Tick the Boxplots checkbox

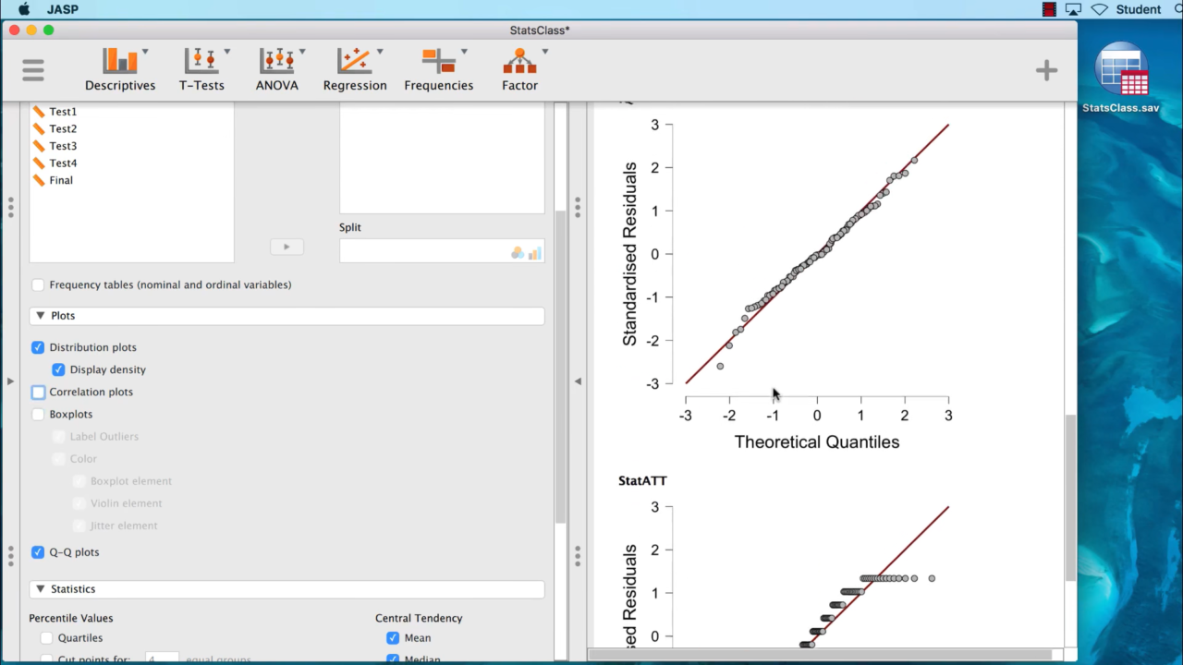pos(38,414)
